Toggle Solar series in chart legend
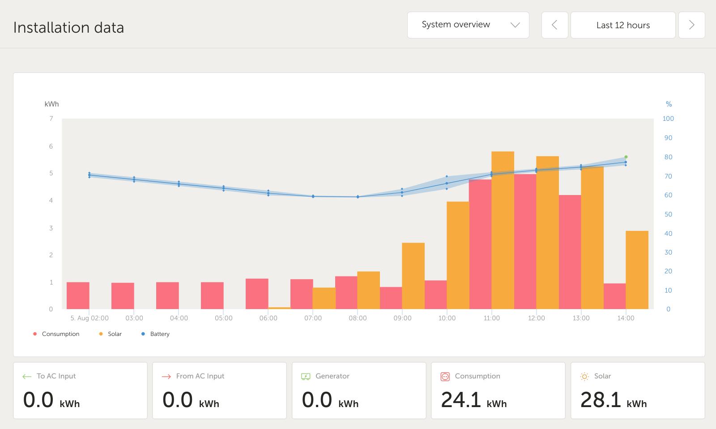 point(111,334)
